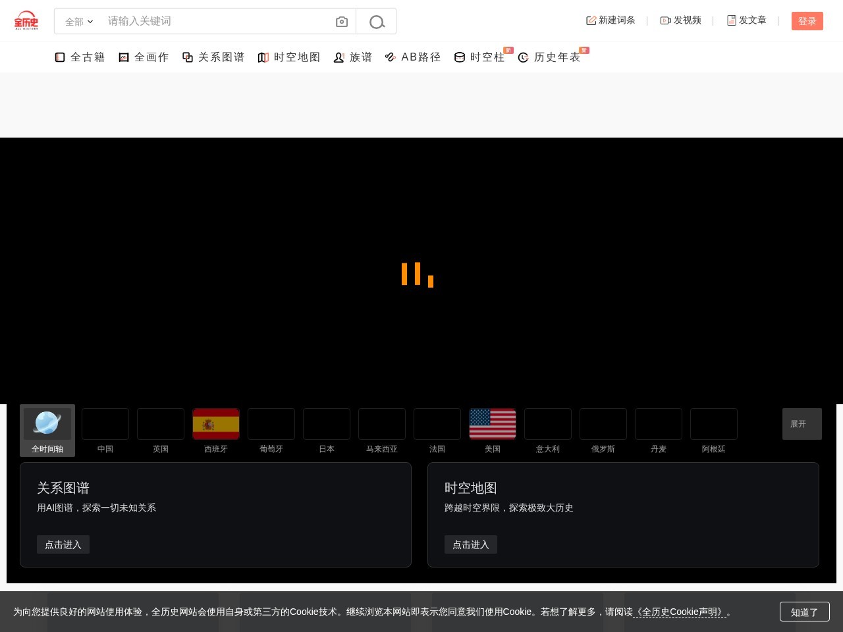This screenshot has width=843, height=632.
Task: Dismiss cookie notice with 知道了
Action: pos(805,612)
